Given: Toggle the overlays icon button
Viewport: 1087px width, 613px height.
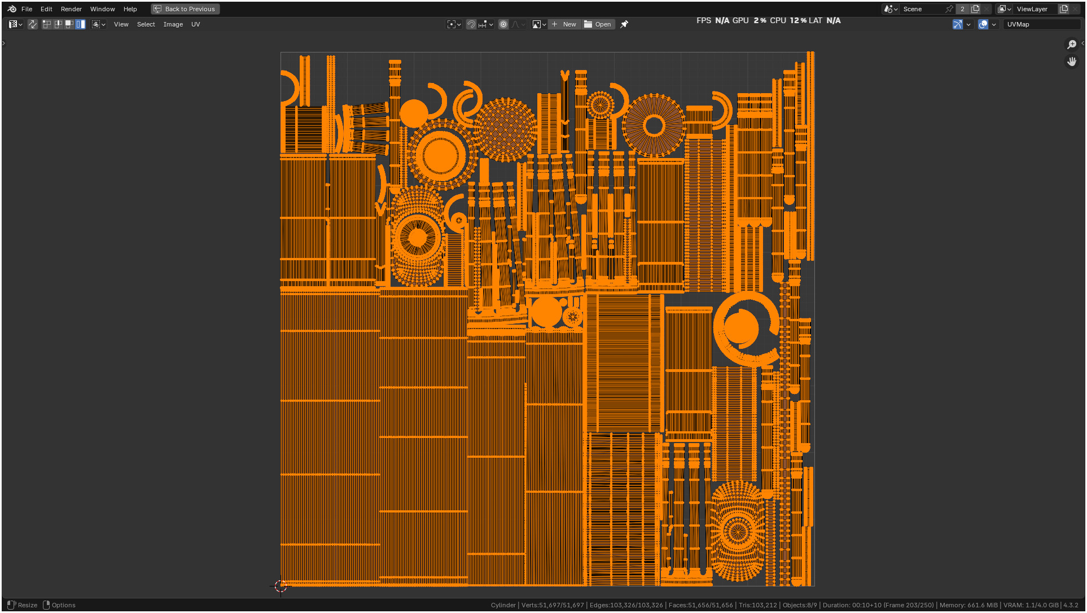Looking at the screenshot, I should [x=983, y=24].
